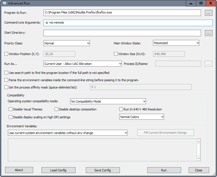Screen dimensions: 217x177
Task: Open the OS compatibility mode dropdown
Action: tap(108, 101)
